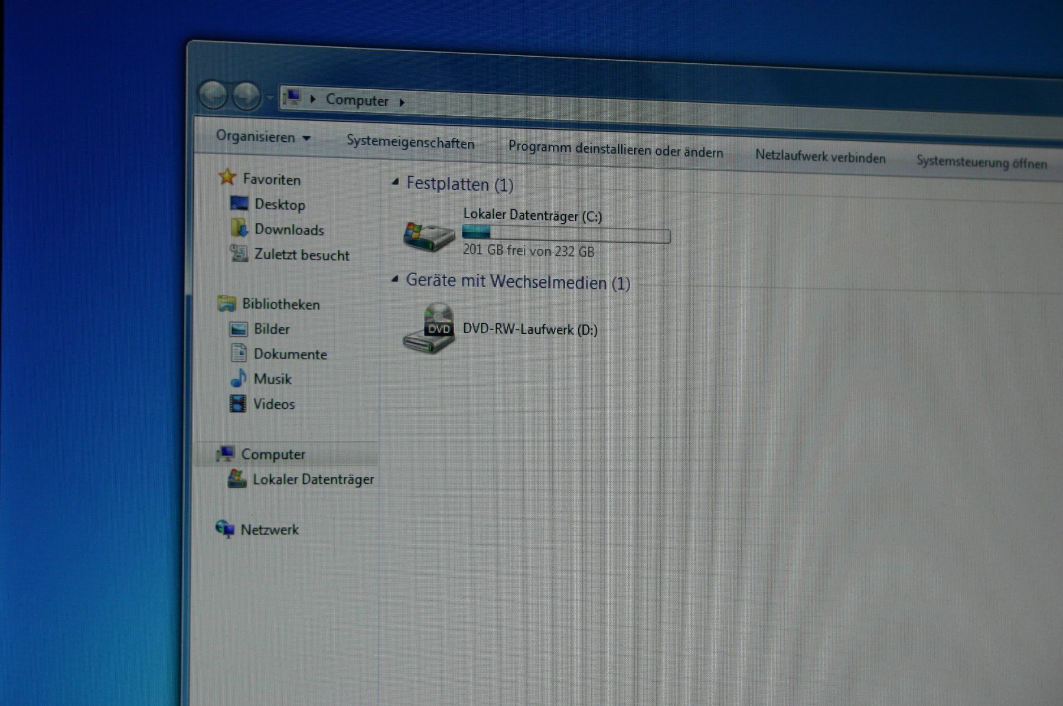
Task: Select DVD-RW-Laufwerk (D:) label
Action: point(530,329)
